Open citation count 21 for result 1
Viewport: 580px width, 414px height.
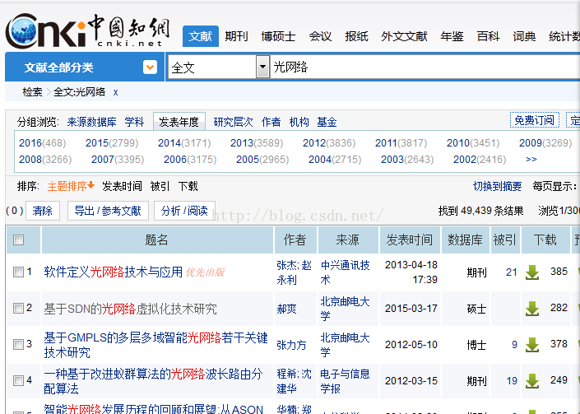pyautogui.click(x=512, y=272)
